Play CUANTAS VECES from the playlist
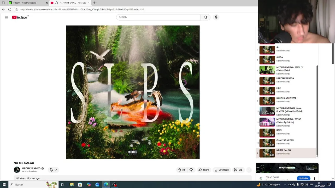The width and height of the screenshot is (335, 188). pos(286,143)
